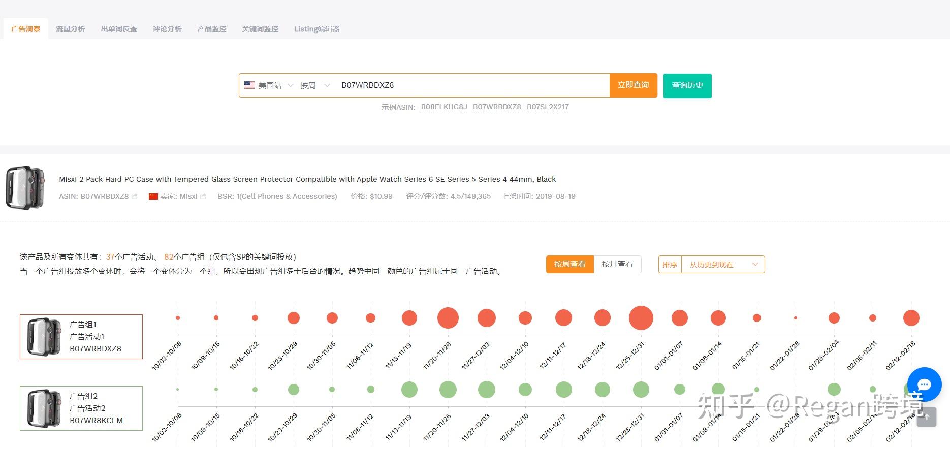Open the 流量分析 tab
This screenshot has height=449, width=950.
tap(71, 29)
